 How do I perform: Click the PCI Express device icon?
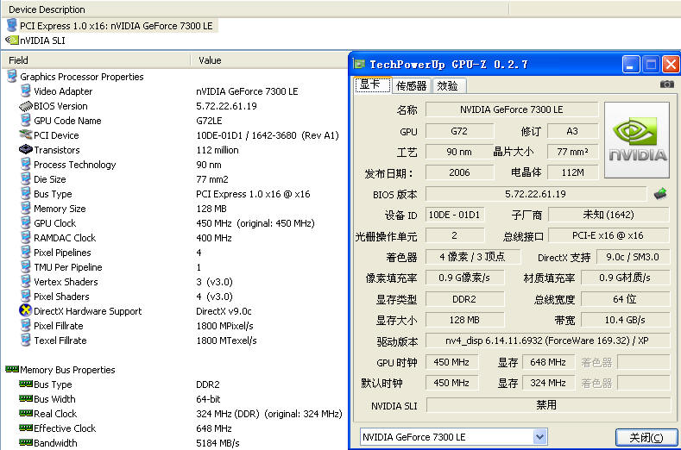pyautogui.click(x=12, y=25)
